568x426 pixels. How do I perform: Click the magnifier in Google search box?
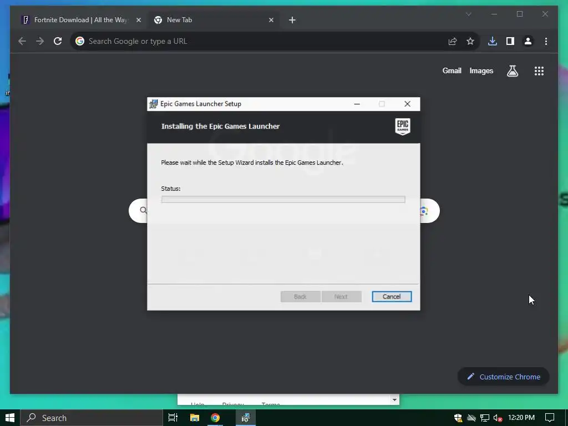(x=144, y=210)
